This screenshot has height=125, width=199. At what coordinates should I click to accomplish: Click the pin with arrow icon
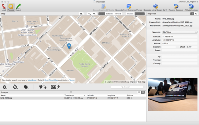[x=43, y=87]
